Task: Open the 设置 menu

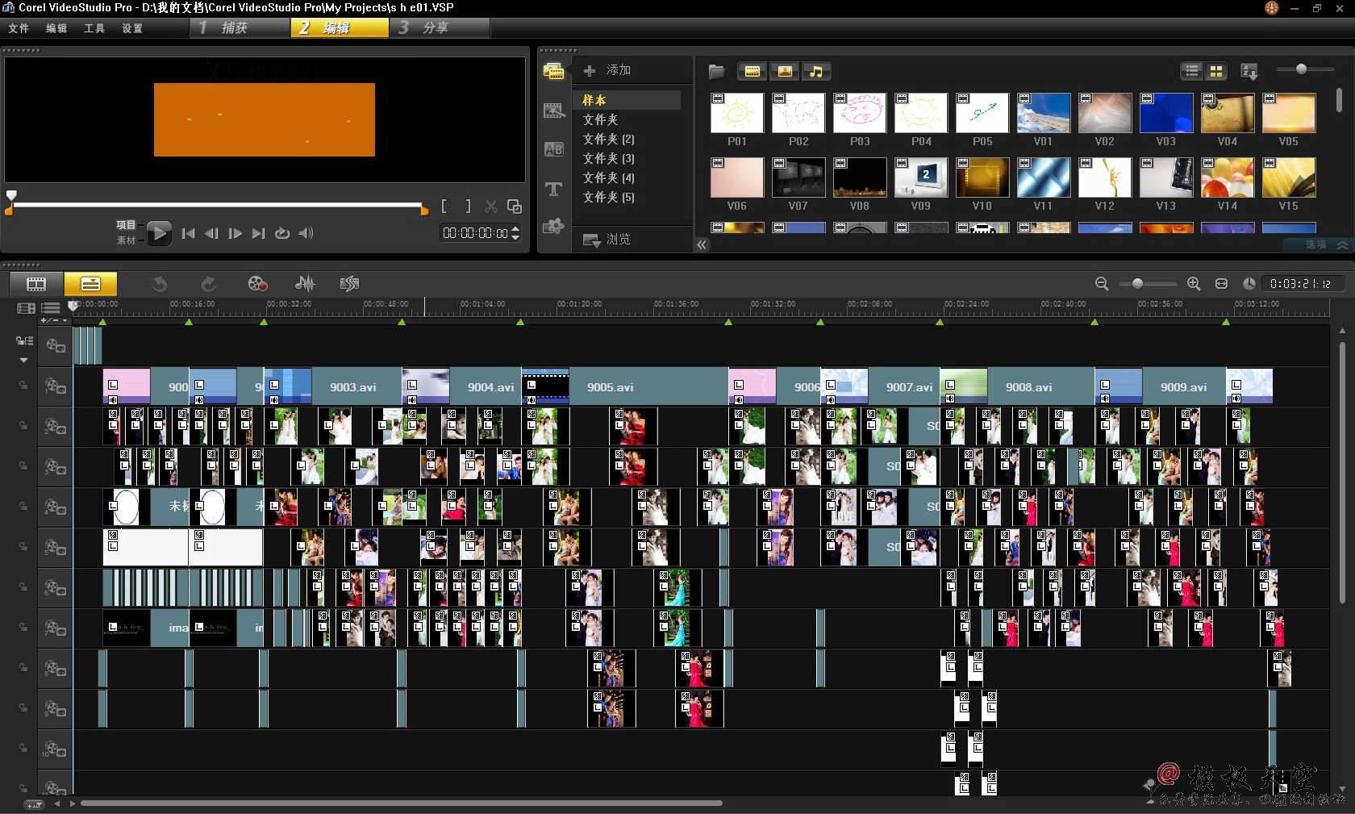Action: point(132,28)
